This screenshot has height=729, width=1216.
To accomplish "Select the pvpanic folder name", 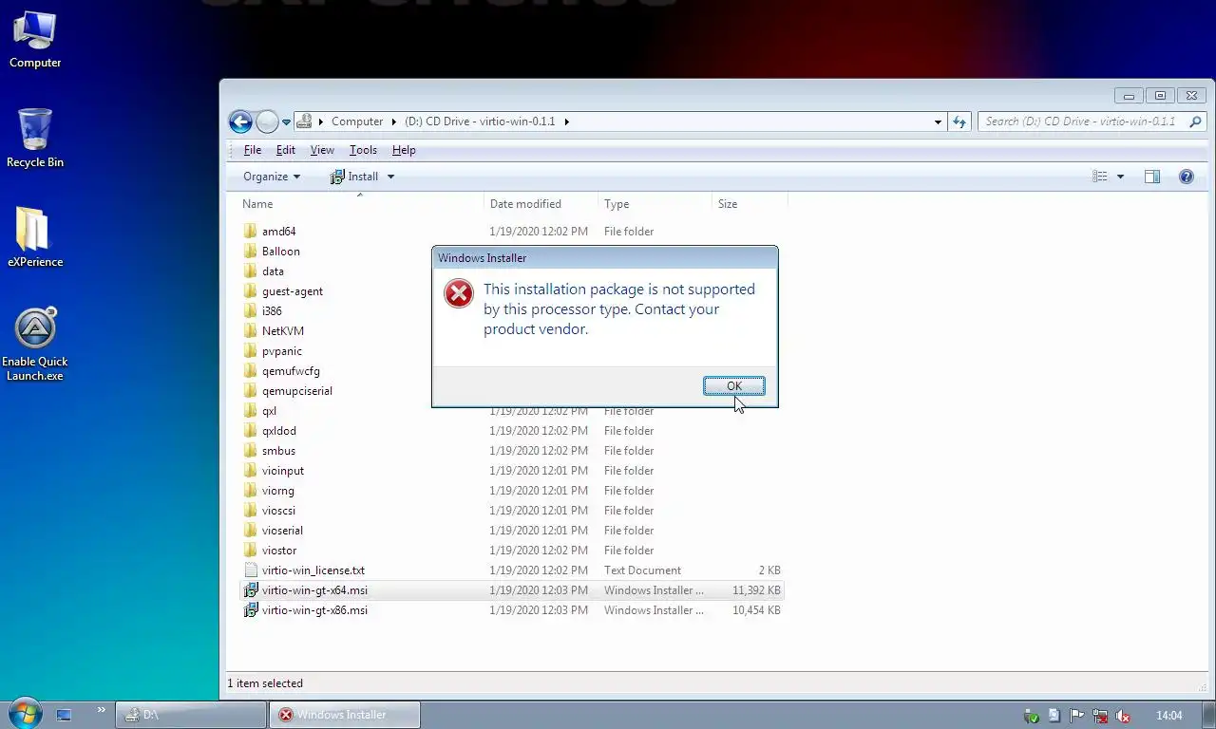I will click(282, 351).
